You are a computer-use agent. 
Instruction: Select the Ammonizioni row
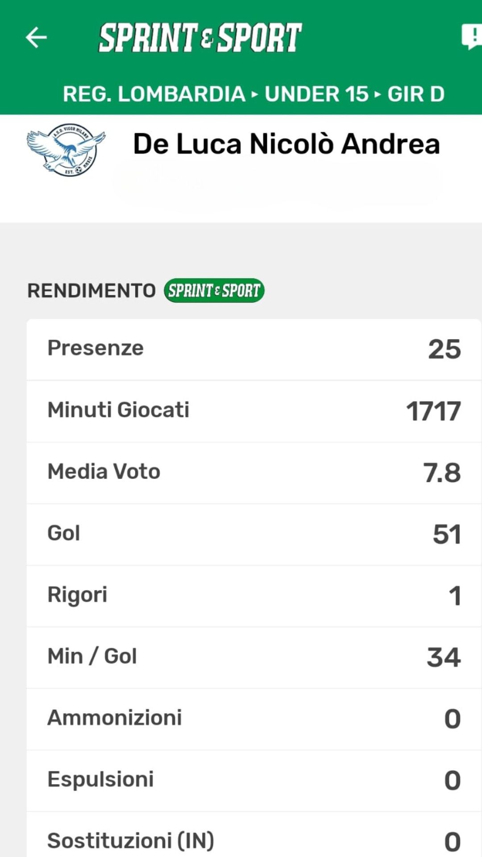pyautogui.click(x=253, y=719)
